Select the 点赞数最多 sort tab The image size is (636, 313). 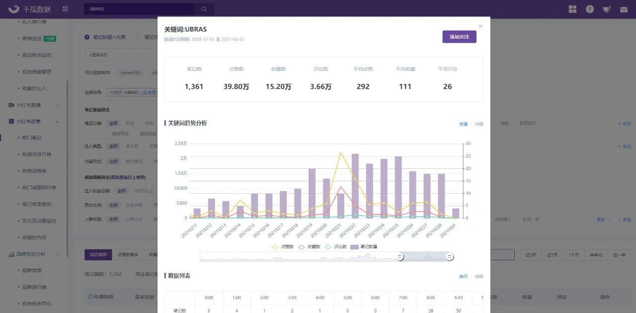(x=128, y=255)
